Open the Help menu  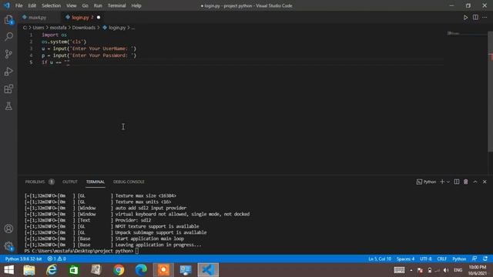[136, 5]
